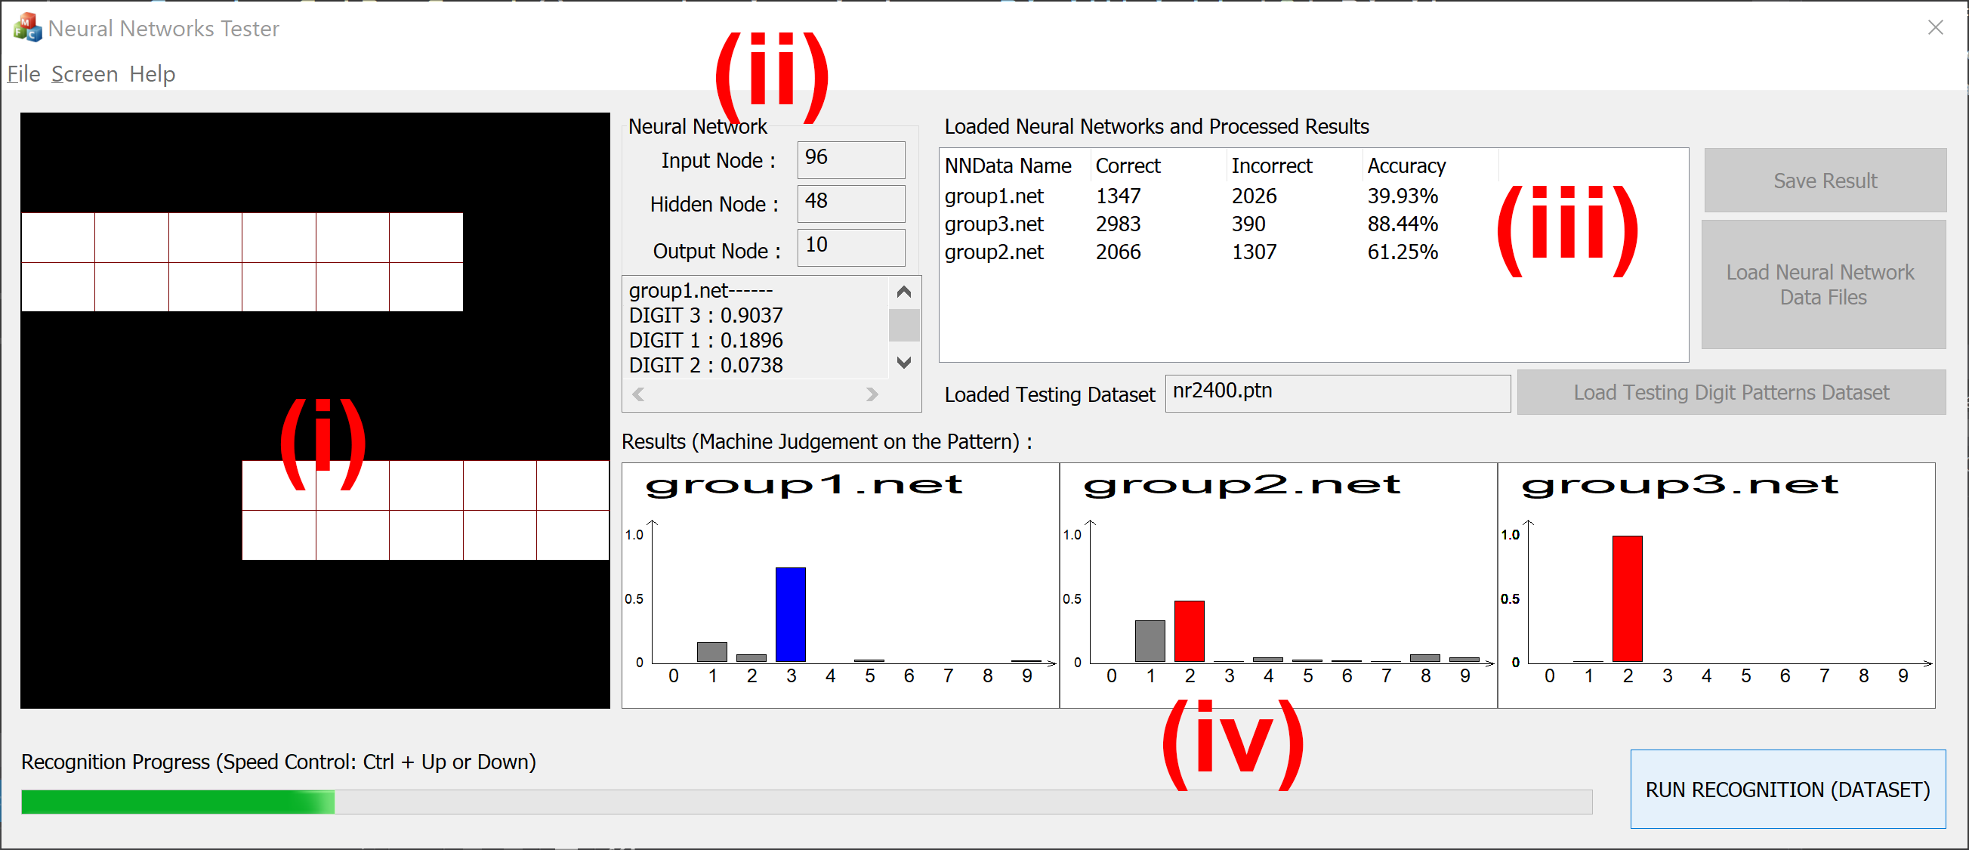Click Load Neural Network Data Files button
Image resolution: width=1969 pixels, height=850 pixels.
[x=1823, y=284]
